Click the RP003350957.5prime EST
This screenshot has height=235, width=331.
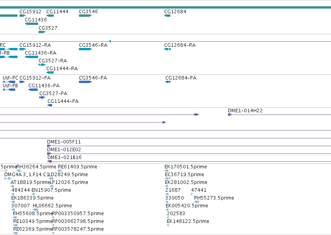click(53, 217)
